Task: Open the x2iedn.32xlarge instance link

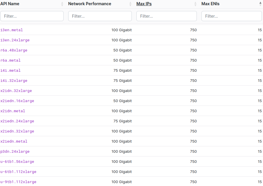Action: [x=17, y=131]
